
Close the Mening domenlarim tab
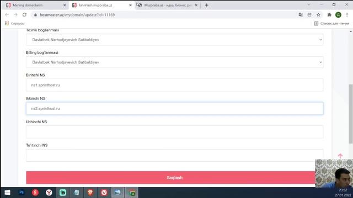pyautogui.click(x=65, y=5)
